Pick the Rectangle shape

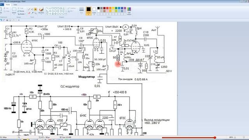[55, 9]
